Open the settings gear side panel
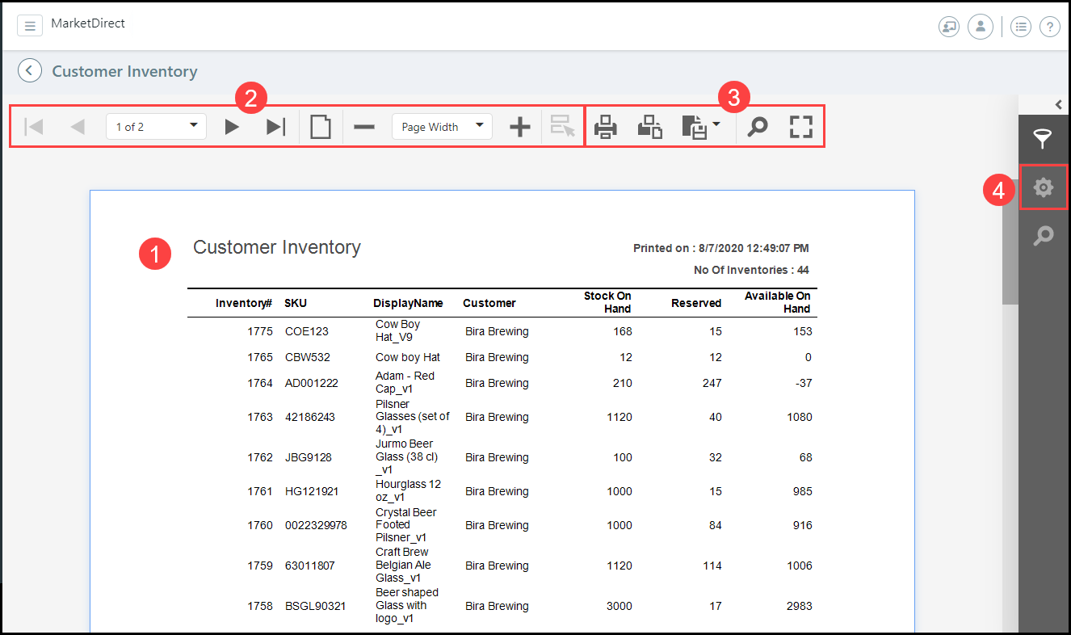This screenshot has height=635, width=1071. (1044, 187)
